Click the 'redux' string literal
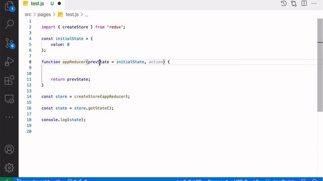 tap(115, 27)
